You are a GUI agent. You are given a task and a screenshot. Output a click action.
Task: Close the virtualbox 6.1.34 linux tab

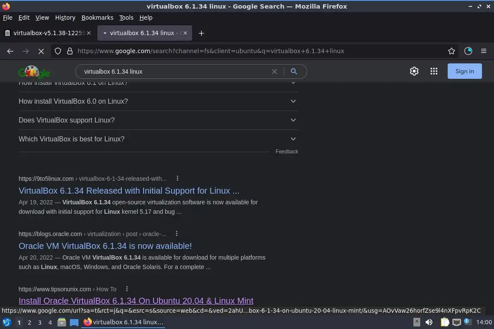click(x=185, y=33)
